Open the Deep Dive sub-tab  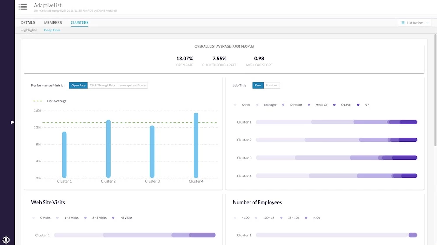click(x=52, y=30)
